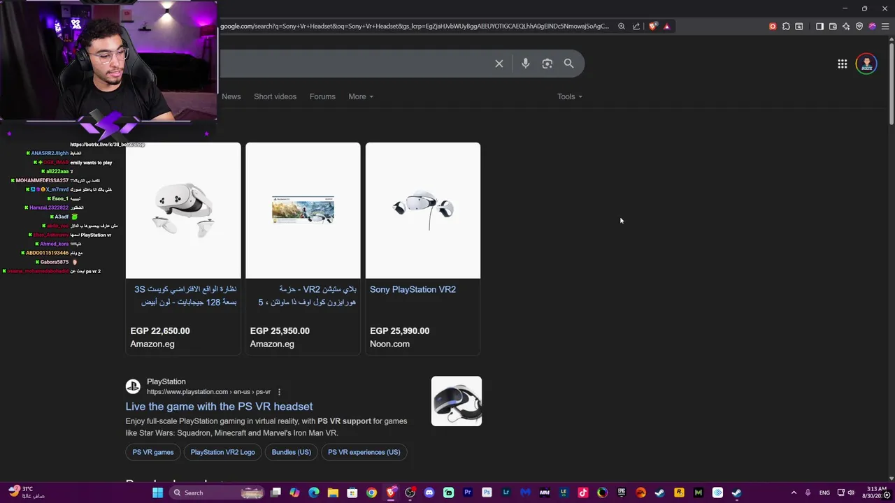Toggle the browser sidebar panel
The width and height of the screenshot is (895, 503).
point(819,27)
